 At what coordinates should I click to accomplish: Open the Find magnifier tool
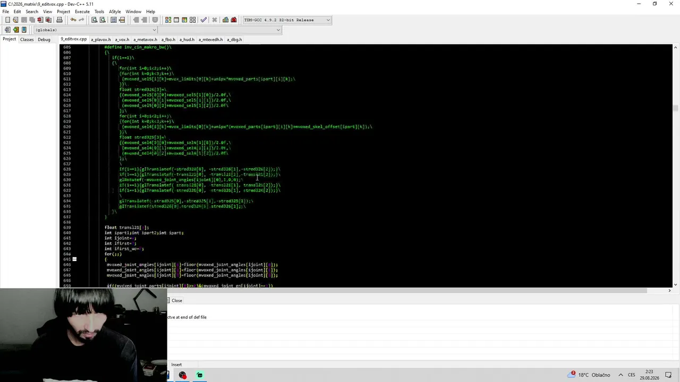coord(94,20)
